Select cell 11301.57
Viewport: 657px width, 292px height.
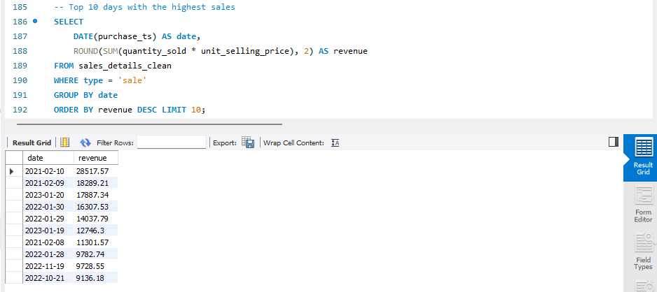[96, 242]
